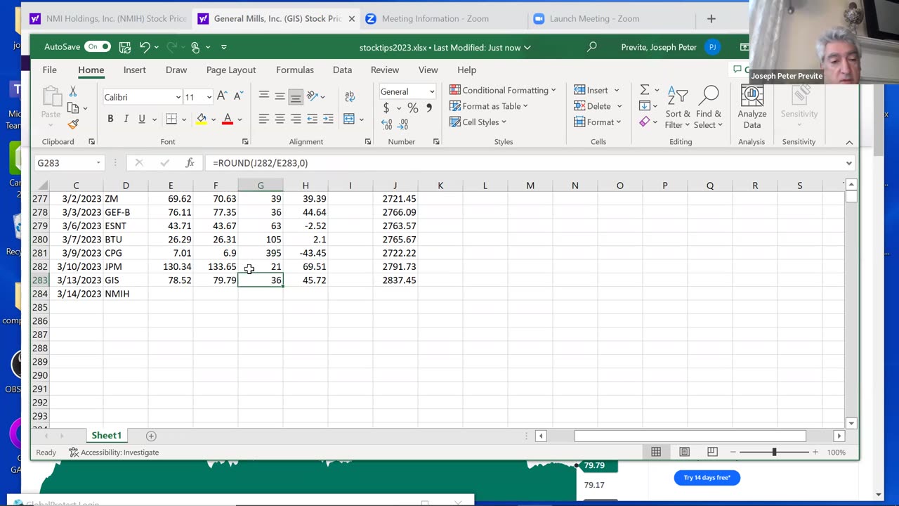Apply Percent Style format
Screen dimensions: 899x506
413,108
